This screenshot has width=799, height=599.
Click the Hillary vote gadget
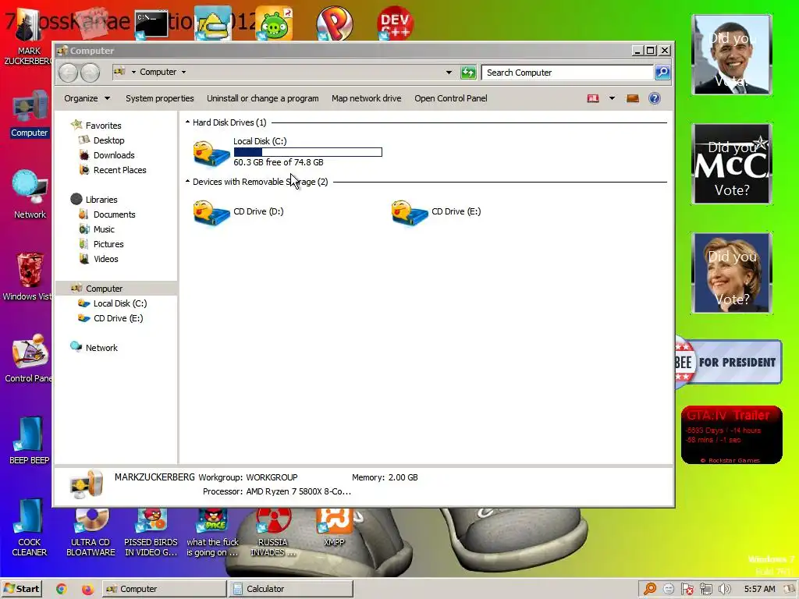[x=732, y=273]
